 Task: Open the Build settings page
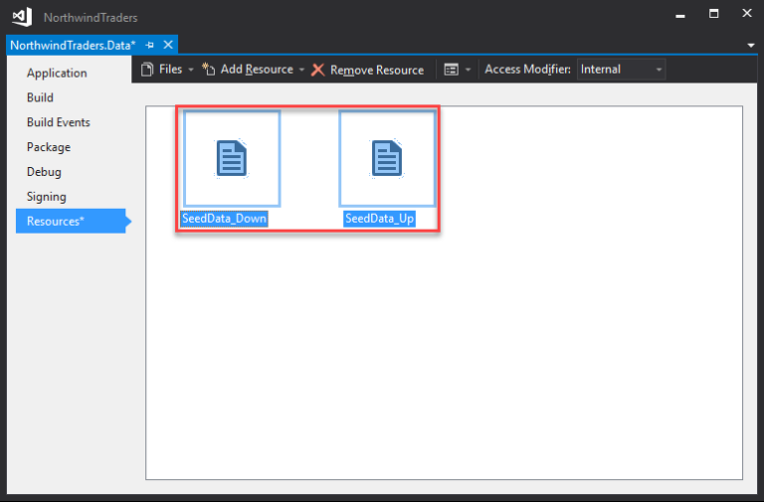point(41,98)
